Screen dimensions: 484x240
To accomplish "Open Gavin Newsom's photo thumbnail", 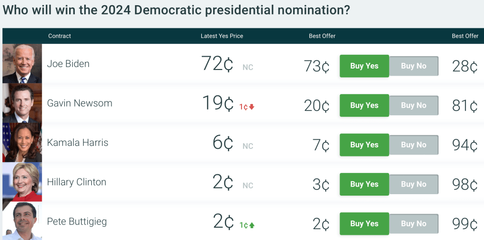I will (22, 103).
